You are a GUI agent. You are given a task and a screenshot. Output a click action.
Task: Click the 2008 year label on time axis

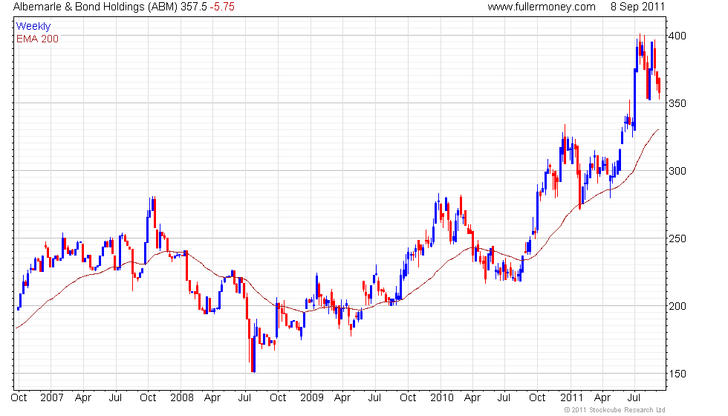(181, 397)
